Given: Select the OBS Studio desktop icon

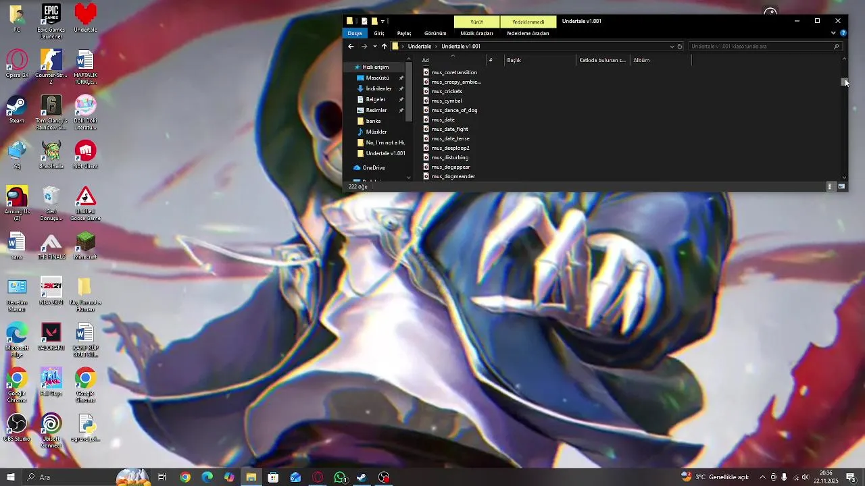Looking at the screenshot, I should click(x=17, y=427).
